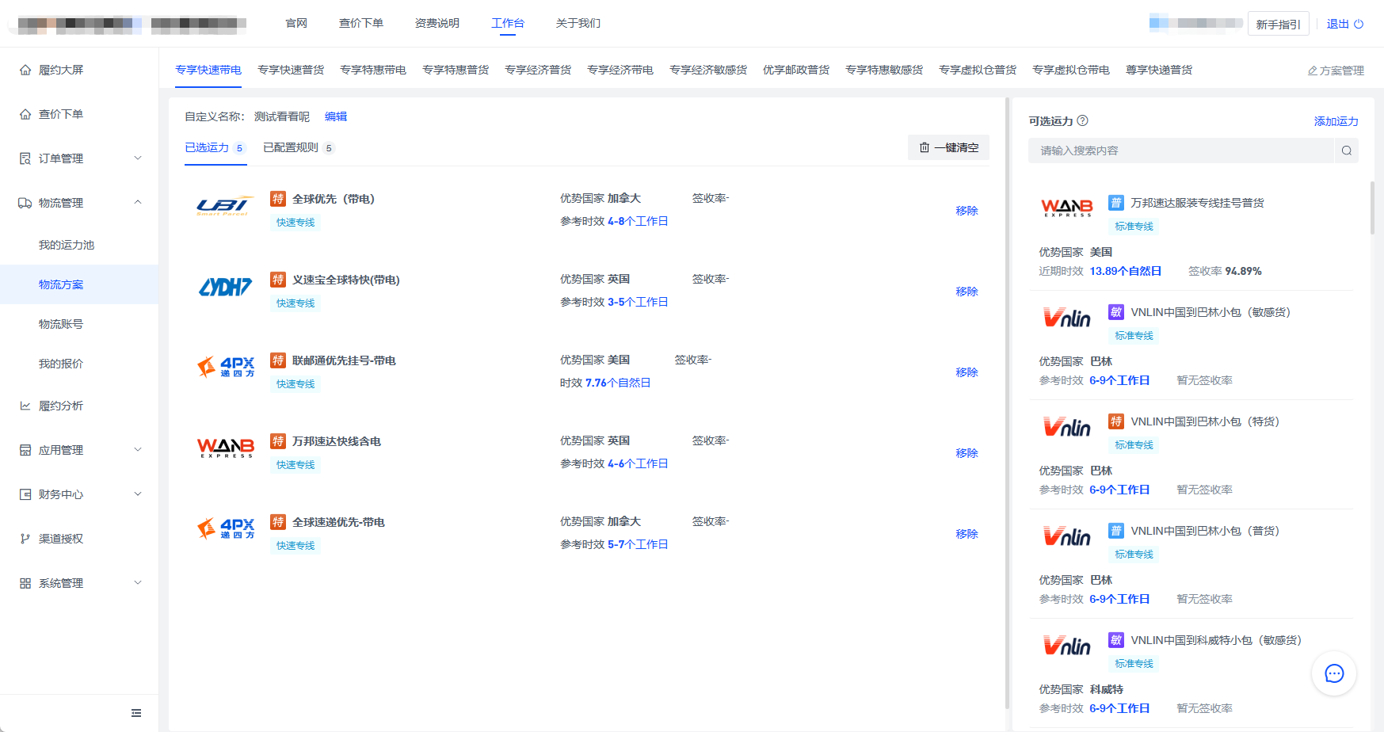Click the 新手指引 button
1384x732 pixels.
1279,24
